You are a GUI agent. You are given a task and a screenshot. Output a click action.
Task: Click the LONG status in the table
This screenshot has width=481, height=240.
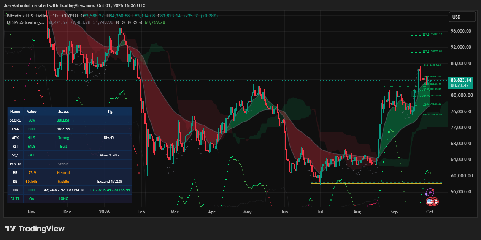pyautogui.click(x=63, y=199)
